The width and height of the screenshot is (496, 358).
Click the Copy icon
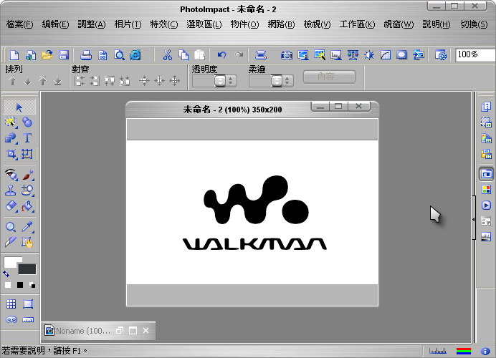pyautogui.click(x=183, y=55)
